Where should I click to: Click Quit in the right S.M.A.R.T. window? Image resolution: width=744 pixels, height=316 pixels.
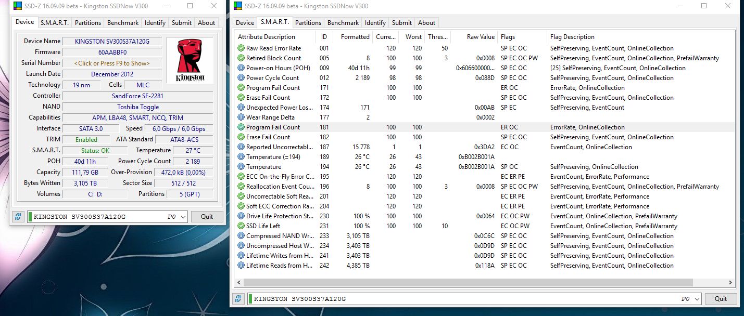[721, 299]
